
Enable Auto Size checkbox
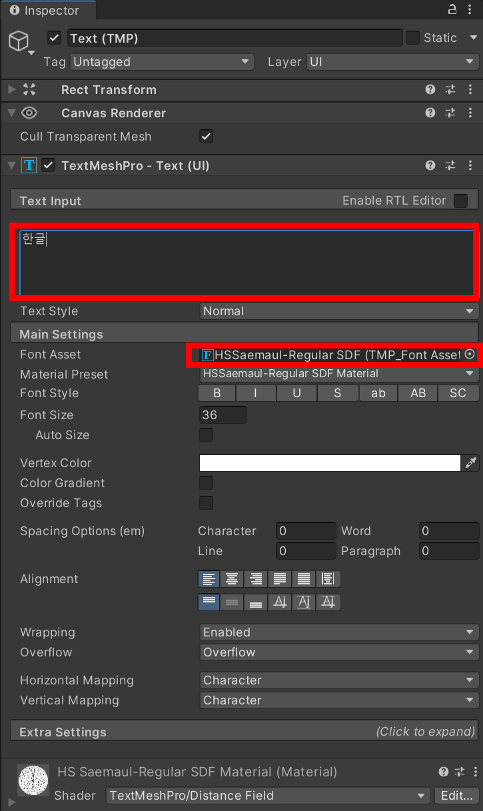pos(207,435)
